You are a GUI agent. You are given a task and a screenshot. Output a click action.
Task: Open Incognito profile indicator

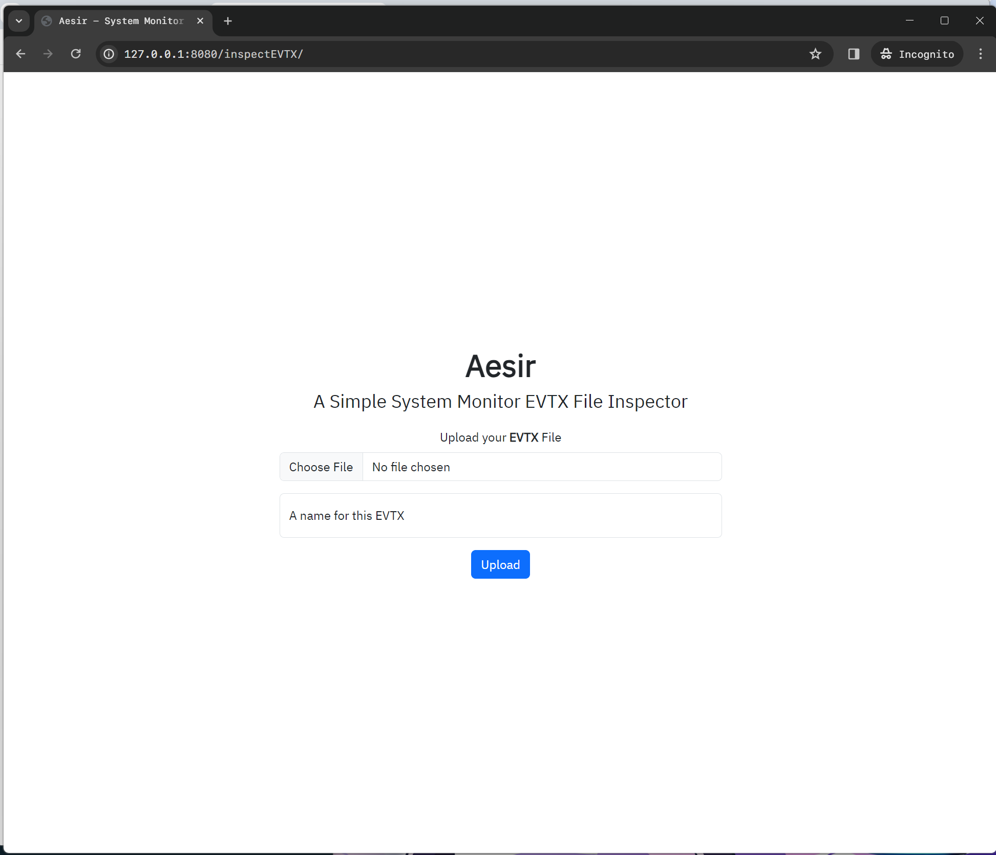[x=917, y=54]
